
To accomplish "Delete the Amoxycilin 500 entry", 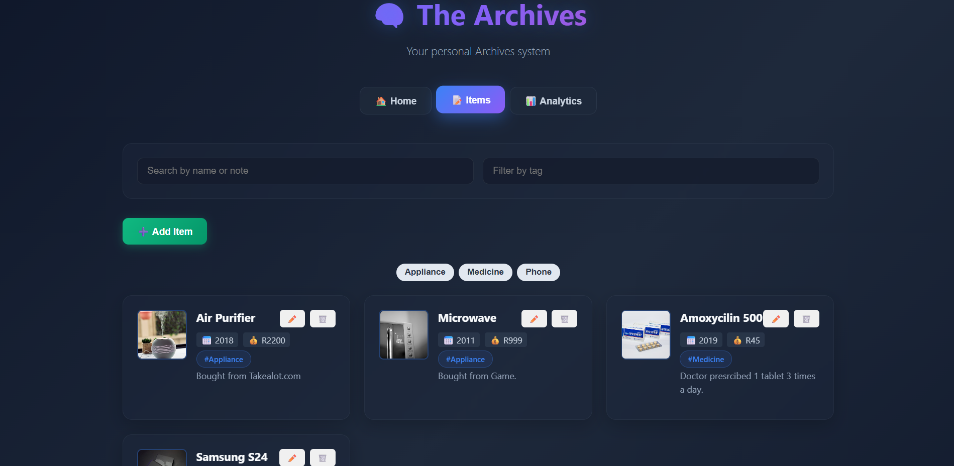I will point(806,319).
